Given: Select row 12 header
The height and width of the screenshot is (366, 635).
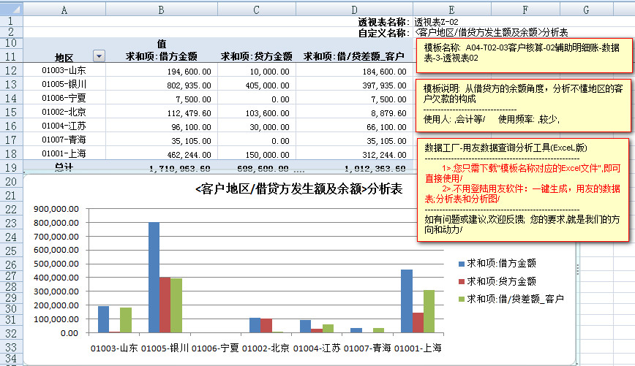Looking at the screenshot, I should [x=12, y=71].
